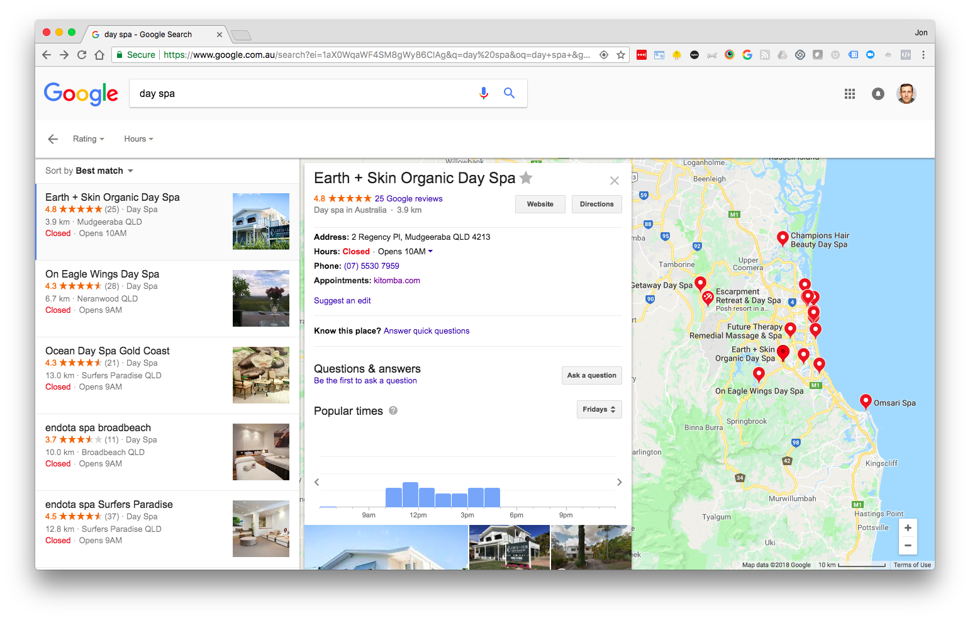Screen dimensions: 970x620
Task: Zoom in on the map
Action: click(908, 527)
